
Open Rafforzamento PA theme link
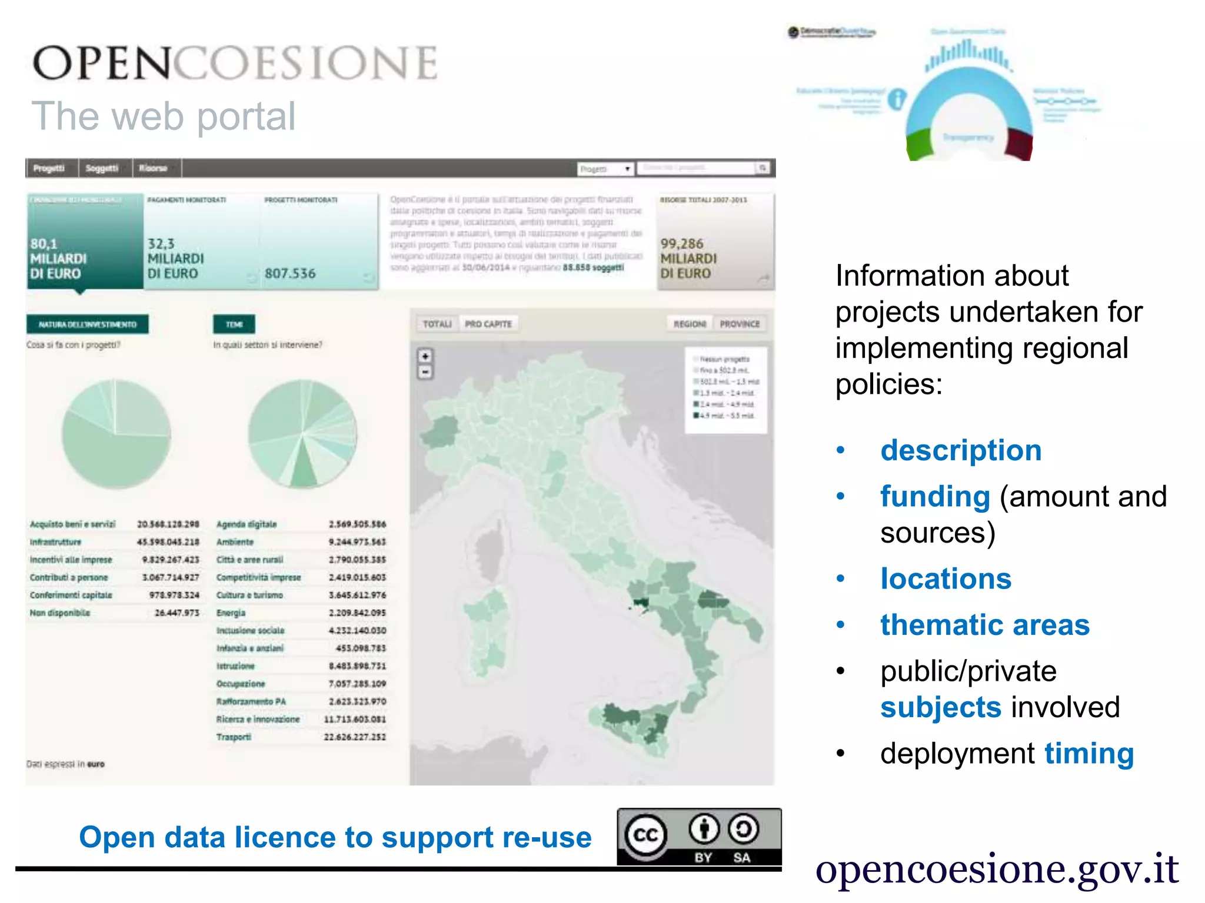(251, 701)
